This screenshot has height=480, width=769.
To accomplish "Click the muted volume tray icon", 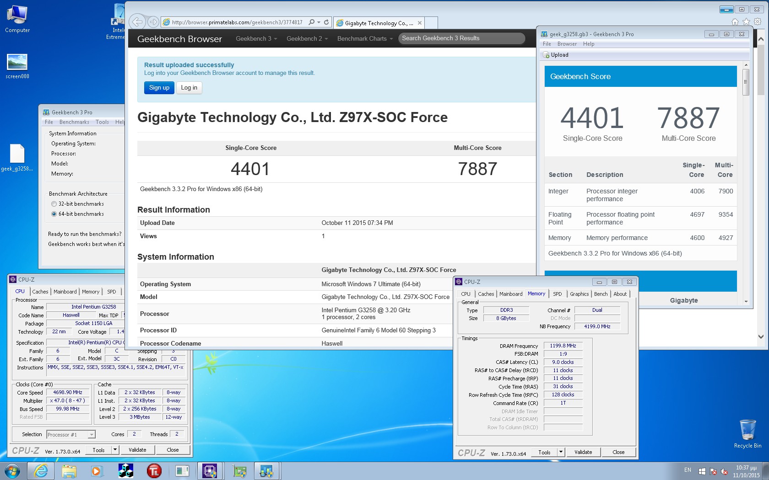I will 724,471.
